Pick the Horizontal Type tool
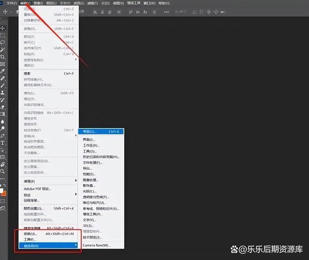The height and width of the screenshot is (260, 309). click(x=3, y=143)
